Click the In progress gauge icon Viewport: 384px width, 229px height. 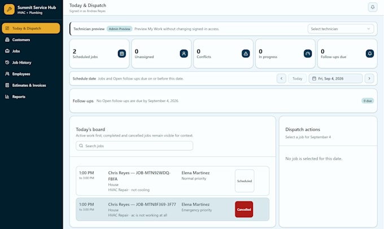click(x=308, y=54)
